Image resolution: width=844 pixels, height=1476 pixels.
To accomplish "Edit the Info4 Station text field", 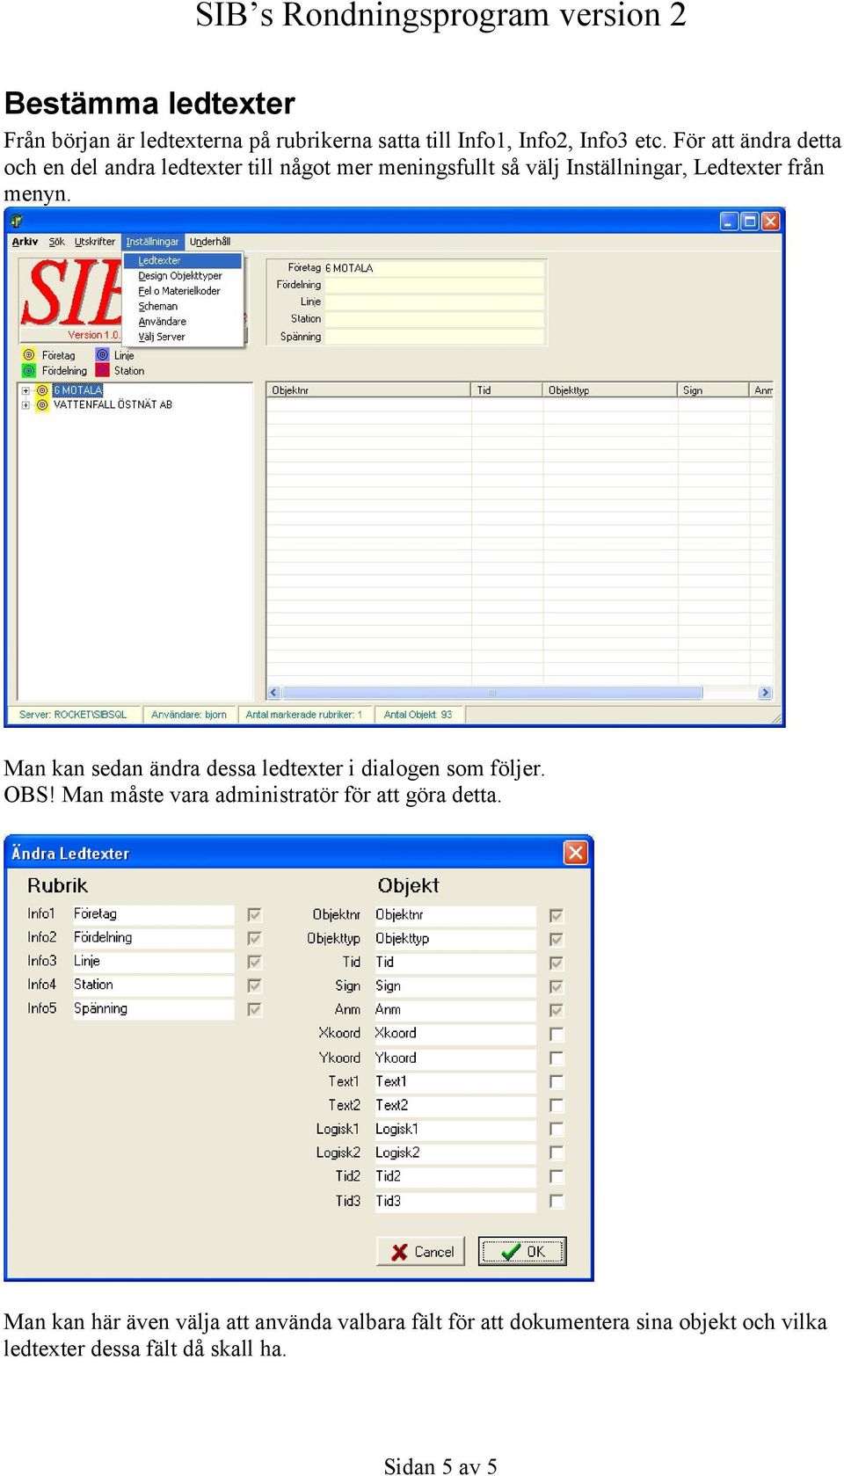I will click(152, 985).
